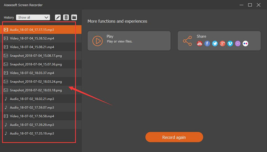267x152 pixels.
Task: Click video icon beside Video_18-07-04_15.08.21.mp4
Action: pos(6,47)
